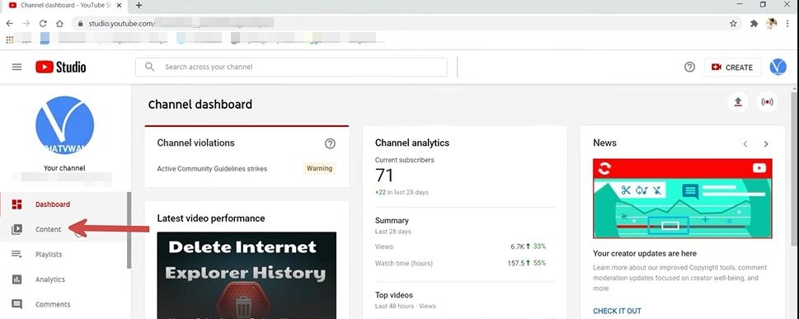Open the Chrome three-dot menu
This screenshot has width=799, height=319.
pos(787,23)
